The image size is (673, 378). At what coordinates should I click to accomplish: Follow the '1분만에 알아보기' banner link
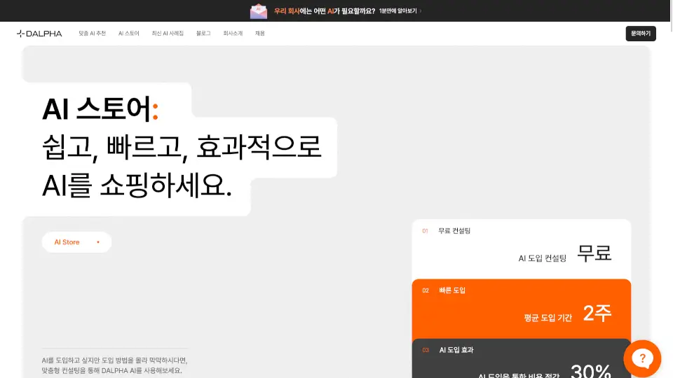point(400,11)
